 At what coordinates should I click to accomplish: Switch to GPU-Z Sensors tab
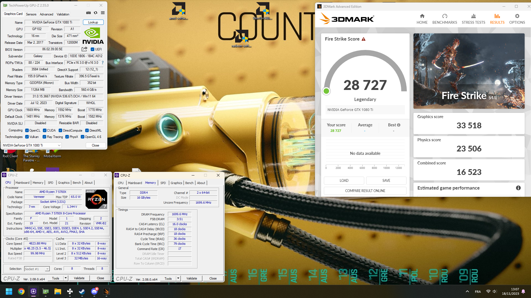coord(31,14)
